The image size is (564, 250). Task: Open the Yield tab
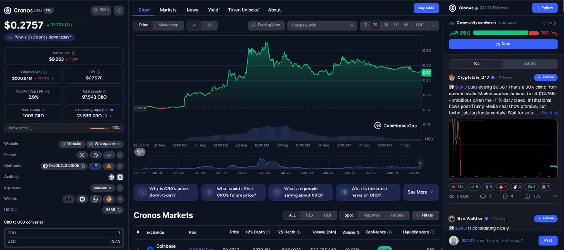(213, 10)
